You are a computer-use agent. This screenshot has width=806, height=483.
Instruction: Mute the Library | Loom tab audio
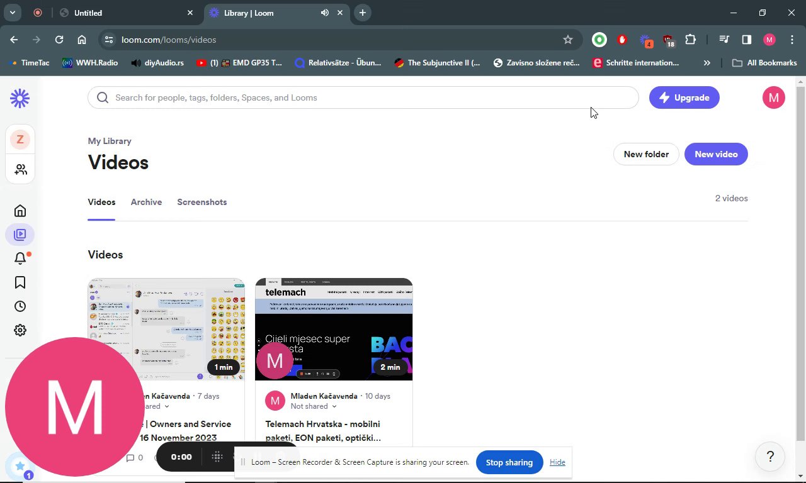[x=325, y=13]
